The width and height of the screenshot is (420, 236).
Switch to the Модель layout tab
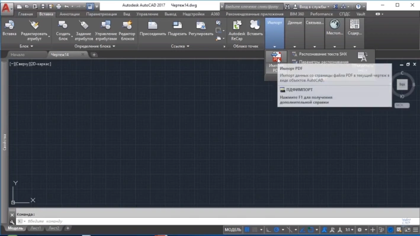tap(15, 228)
